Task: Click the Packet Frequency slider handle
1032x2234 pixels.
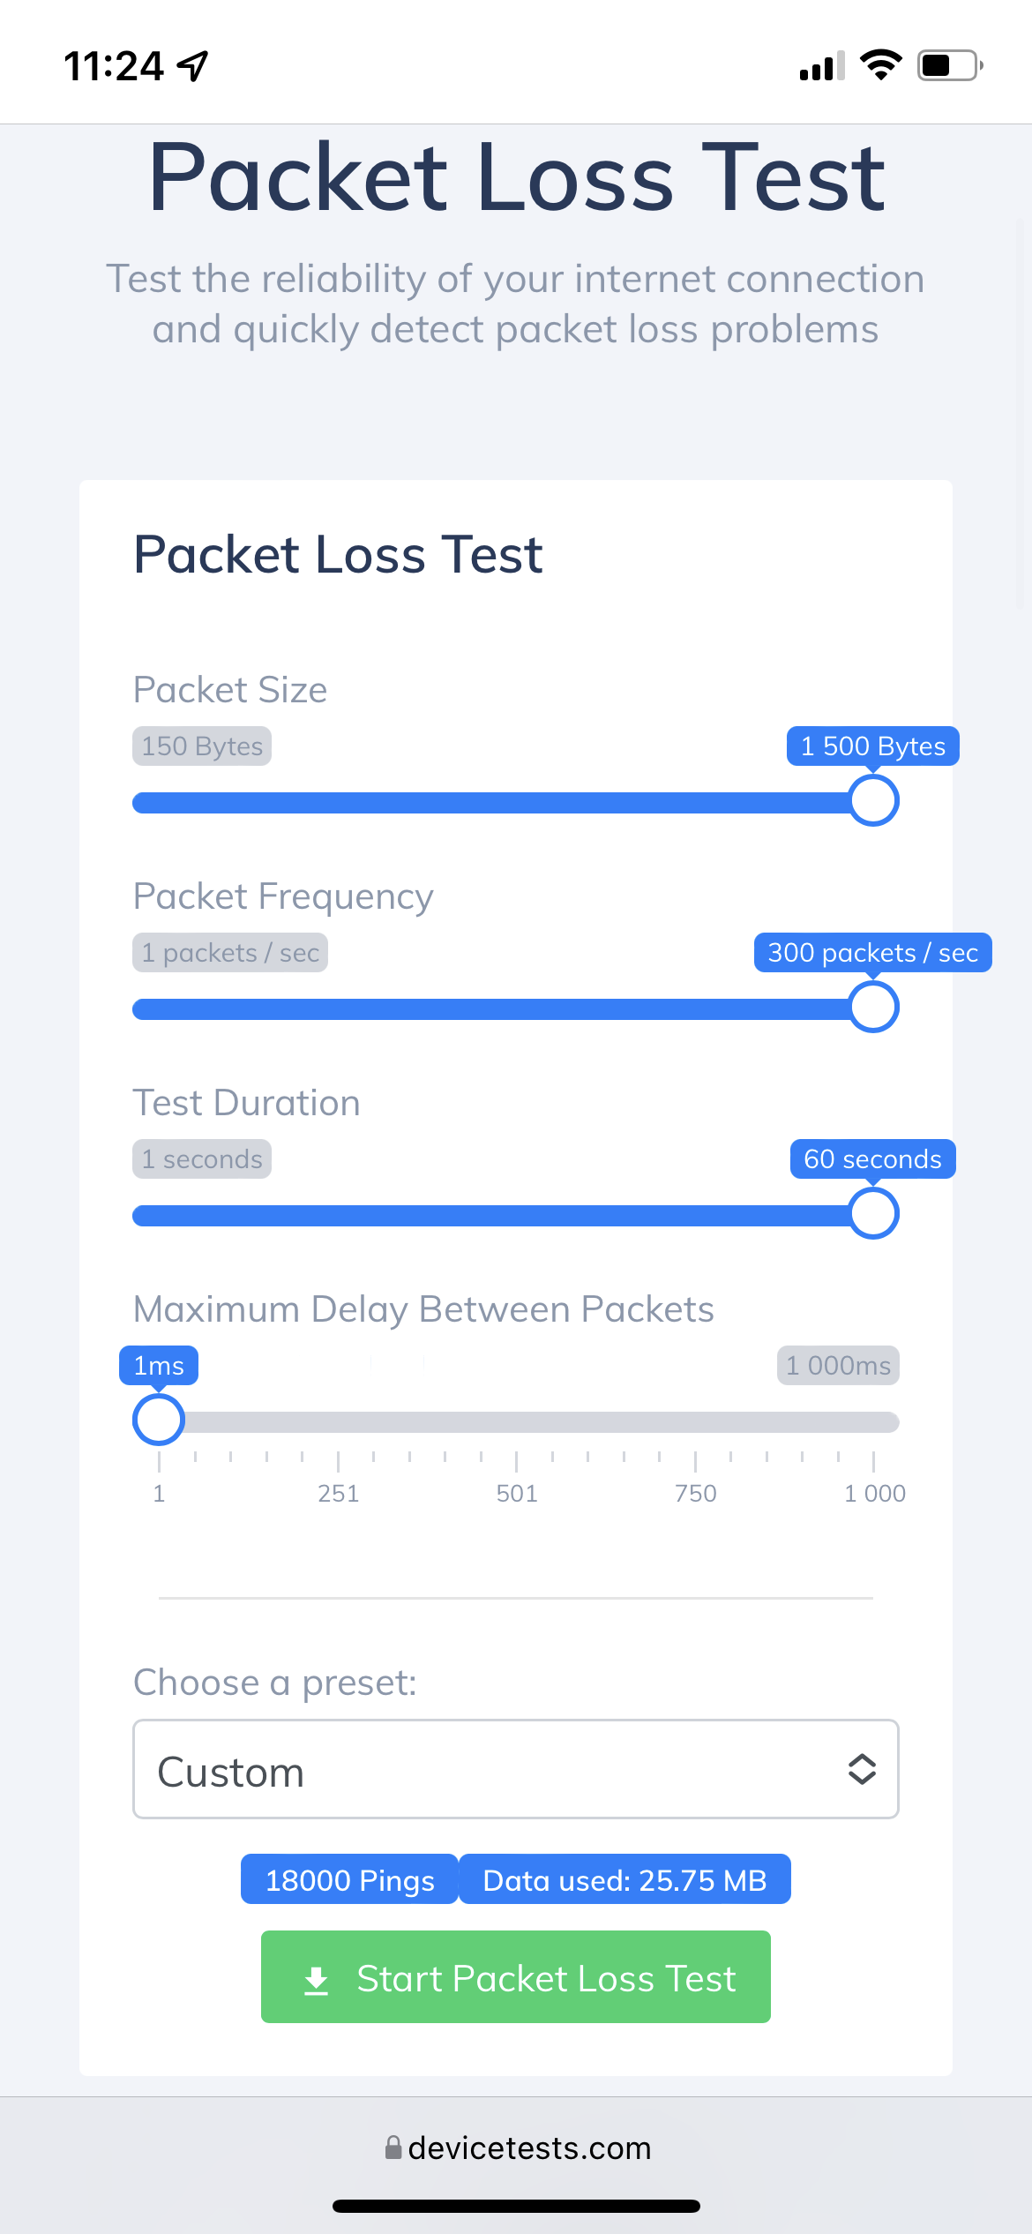Action: [x=873, y=1008]
